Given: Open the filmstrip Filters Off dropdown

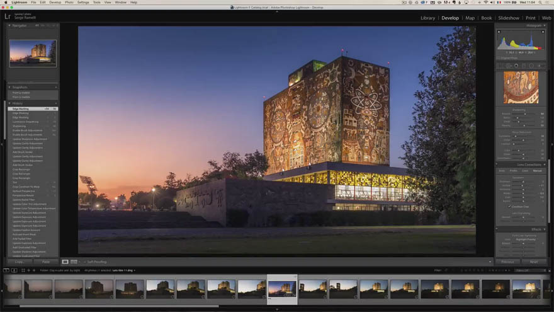Looking at the screenshot, I should pos(531,270).
